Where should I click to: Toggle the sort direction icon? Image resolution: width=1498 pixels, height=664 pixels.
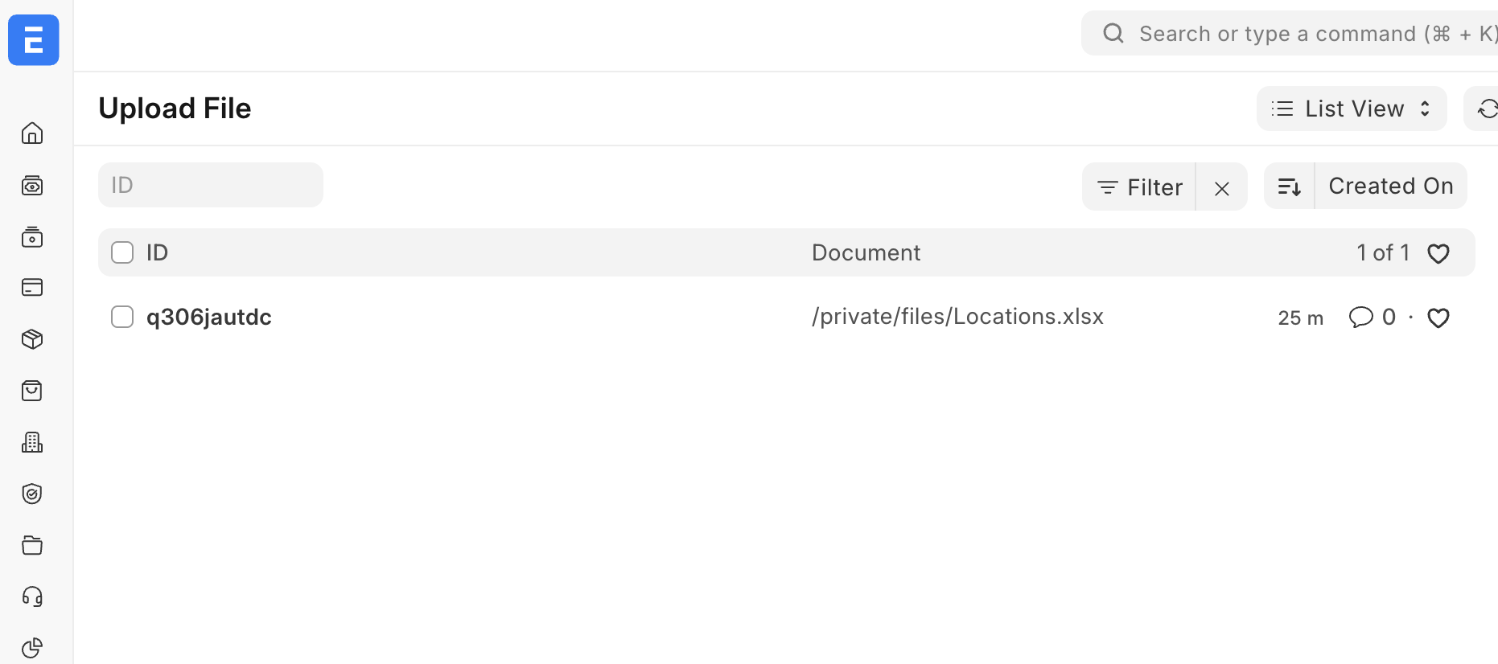point(1289,186)
